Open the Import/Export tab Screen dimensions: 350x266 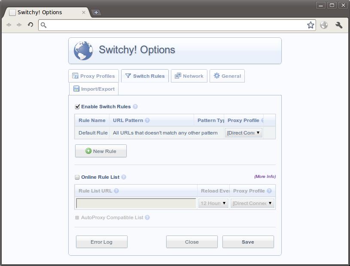pos(94,89)
